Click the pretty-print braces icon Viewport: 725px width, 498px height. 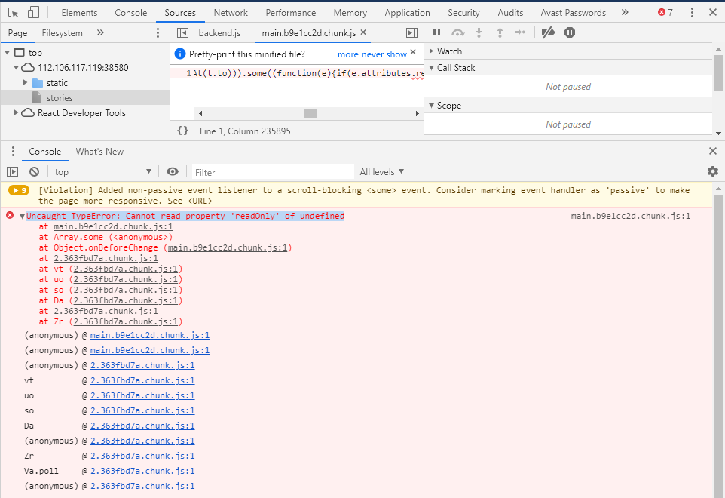[x=183, y=131]
